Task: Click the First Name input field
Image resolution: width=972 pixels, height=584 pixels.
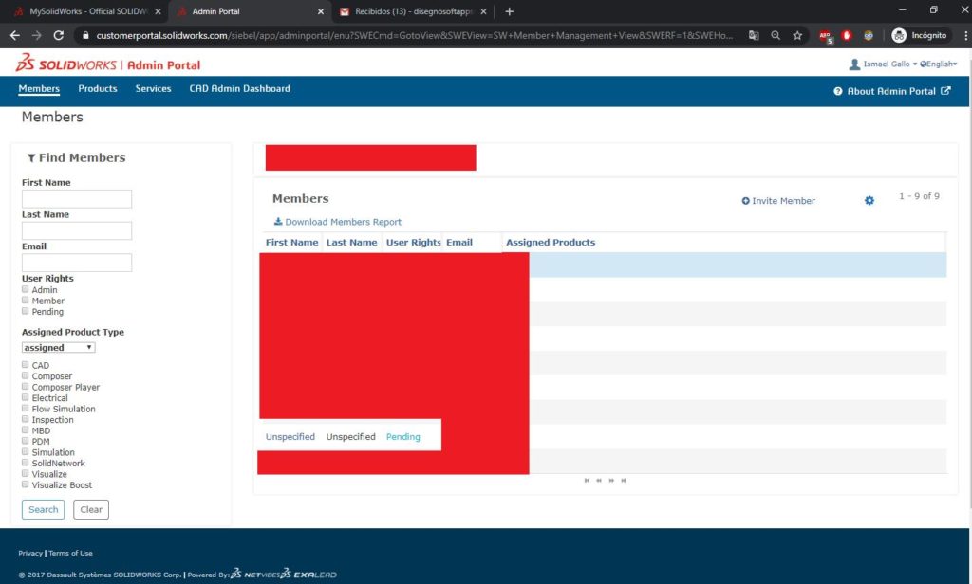Action: point(77,199)
